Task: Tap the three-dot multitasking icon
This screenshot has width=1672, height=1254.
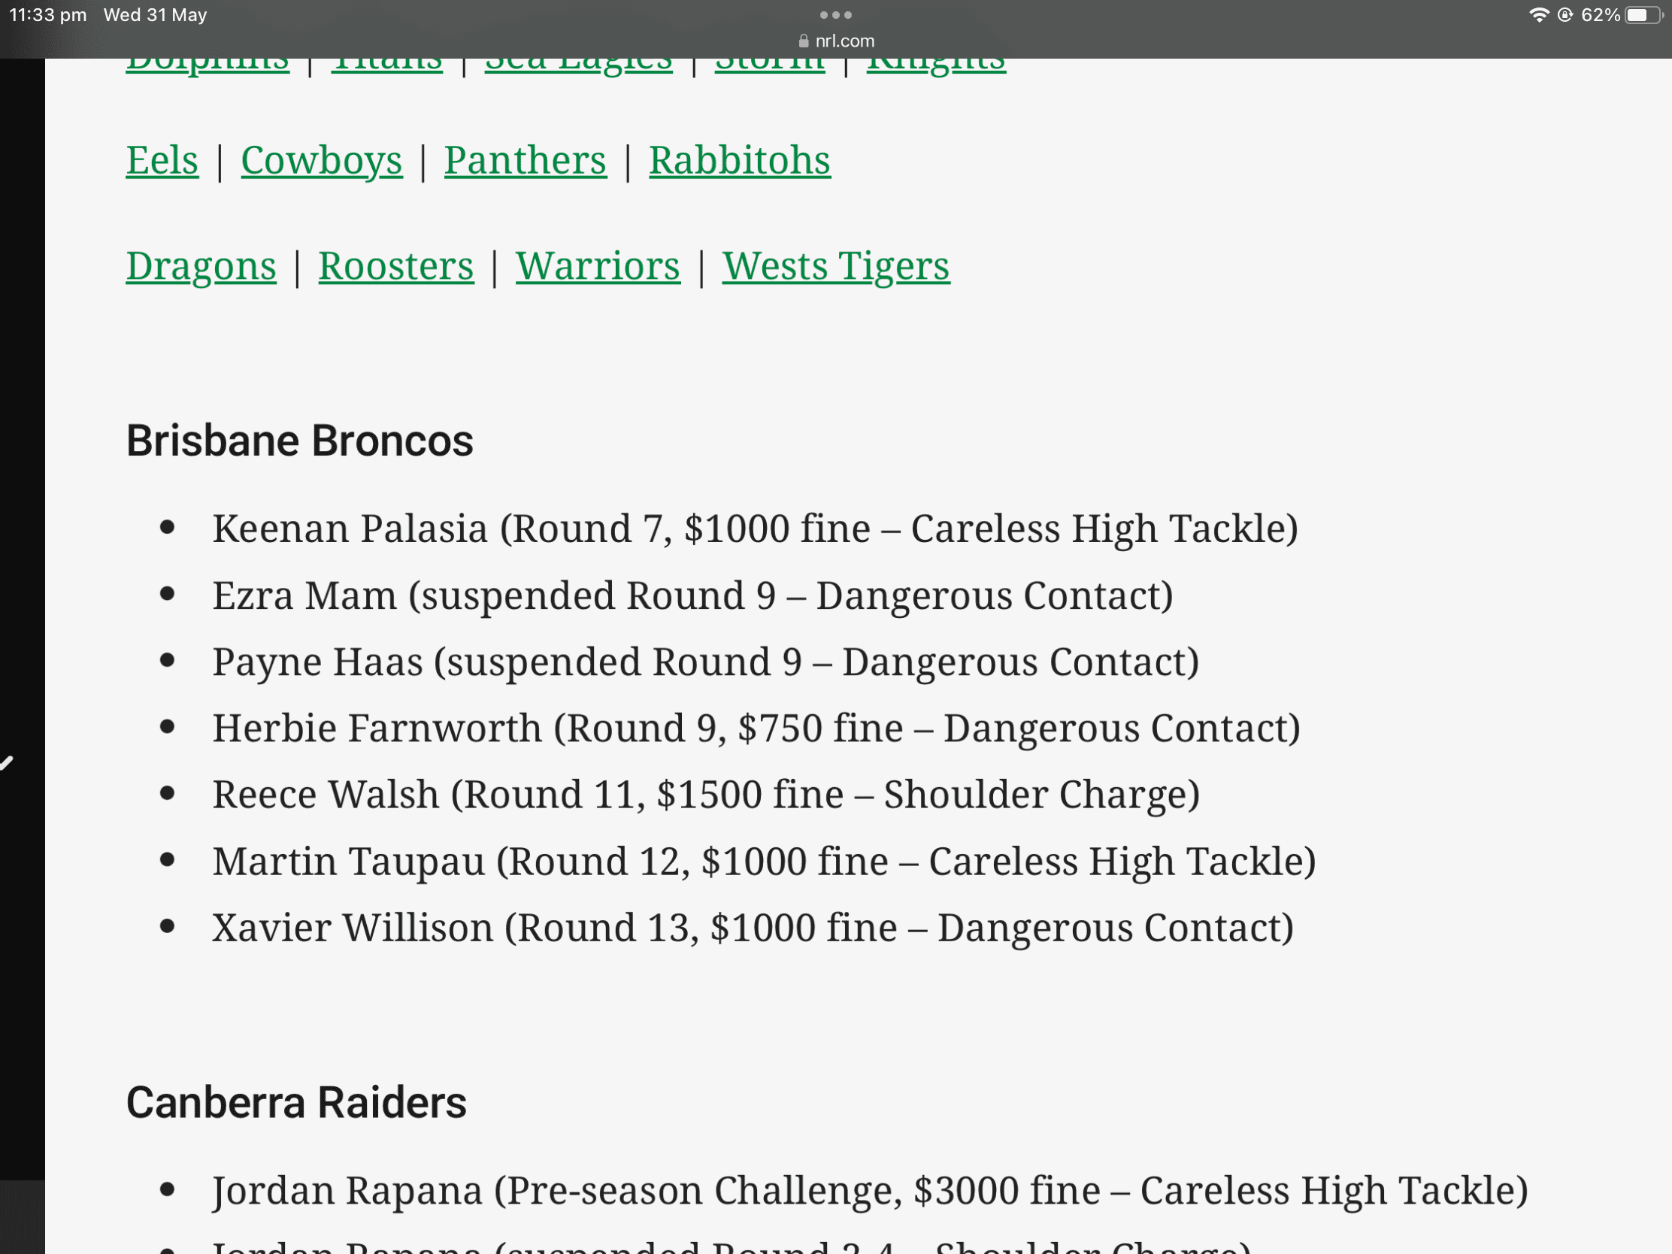Action: point(835,15)
